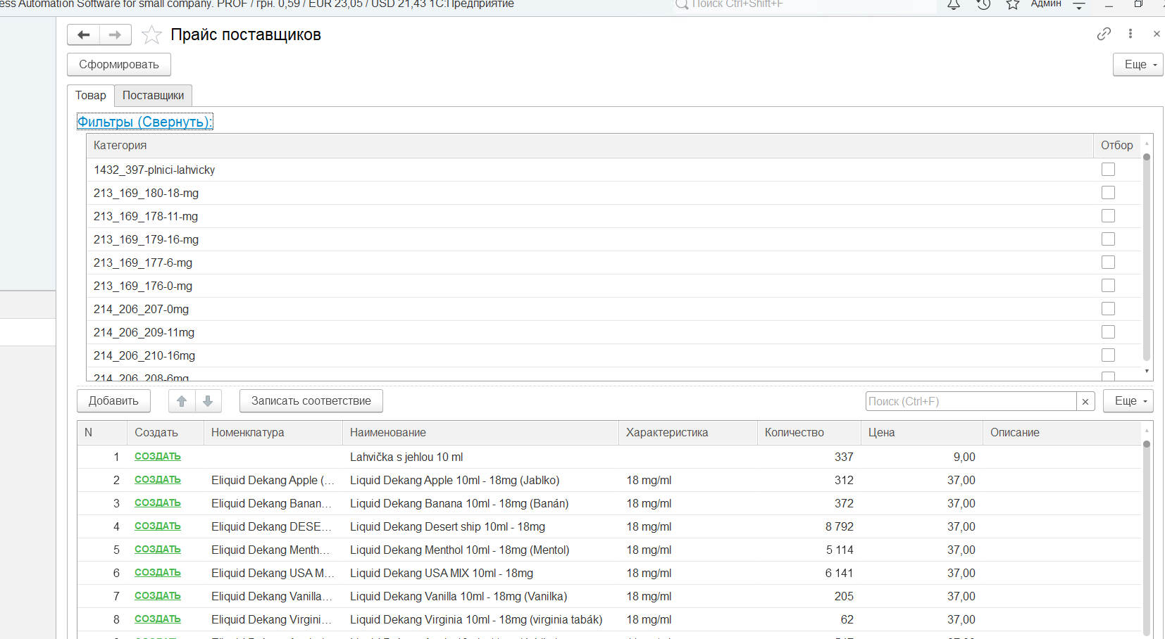Click СОЗДАТЬ link for Dekang Apple row
Screen dimensions: 1165x639
(x=158, y=480)
